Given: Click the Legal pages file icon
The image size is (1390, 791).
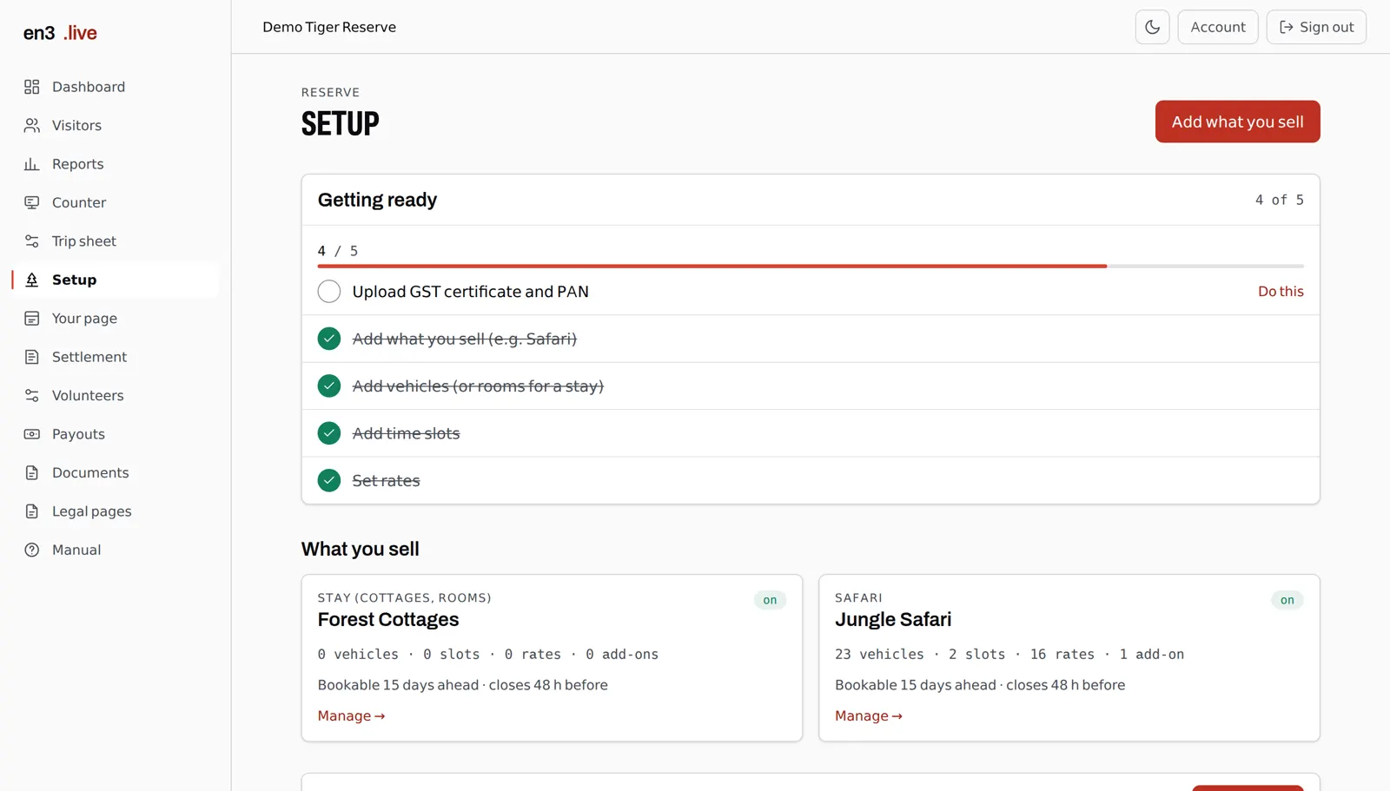Looking at the screenshot, I should click(x=32, y=511).
